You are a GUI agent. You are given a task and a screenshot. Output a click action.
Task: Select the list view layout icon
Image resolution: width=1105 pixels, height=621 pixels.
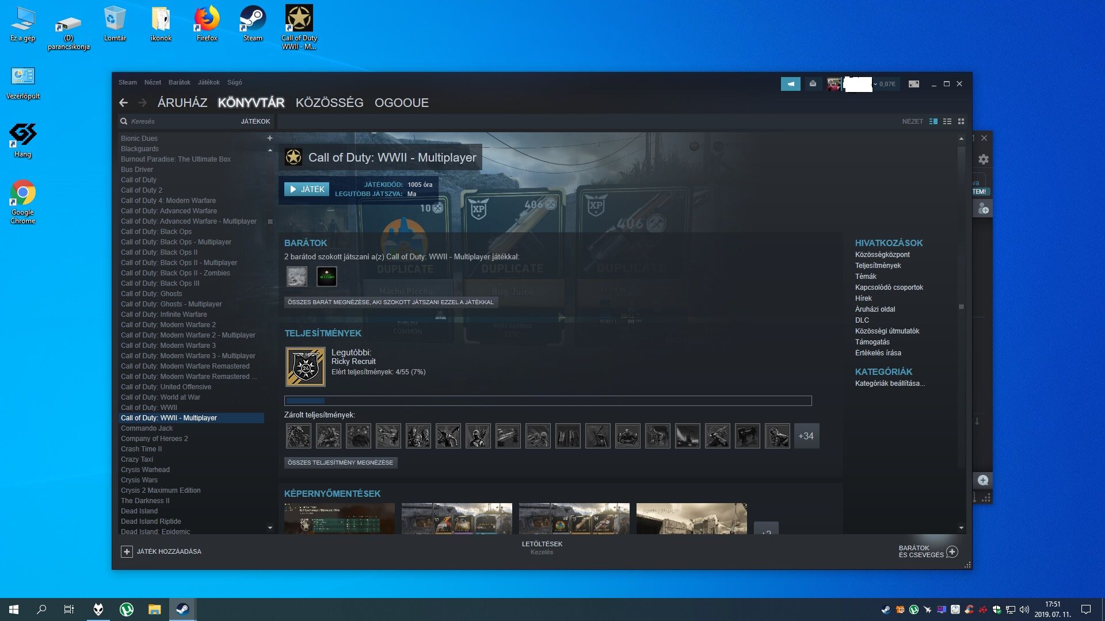(947, 121)
